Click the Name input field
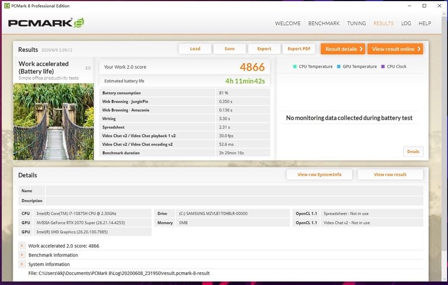The image size is (448, 285). (234, 191)
